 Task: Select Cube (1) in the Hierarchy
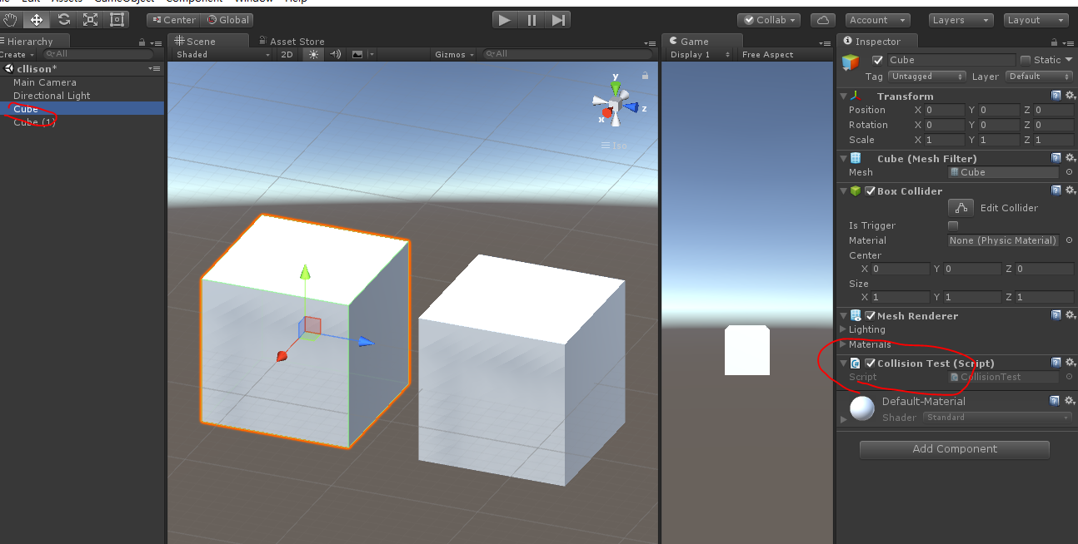[x=37, y=121]
